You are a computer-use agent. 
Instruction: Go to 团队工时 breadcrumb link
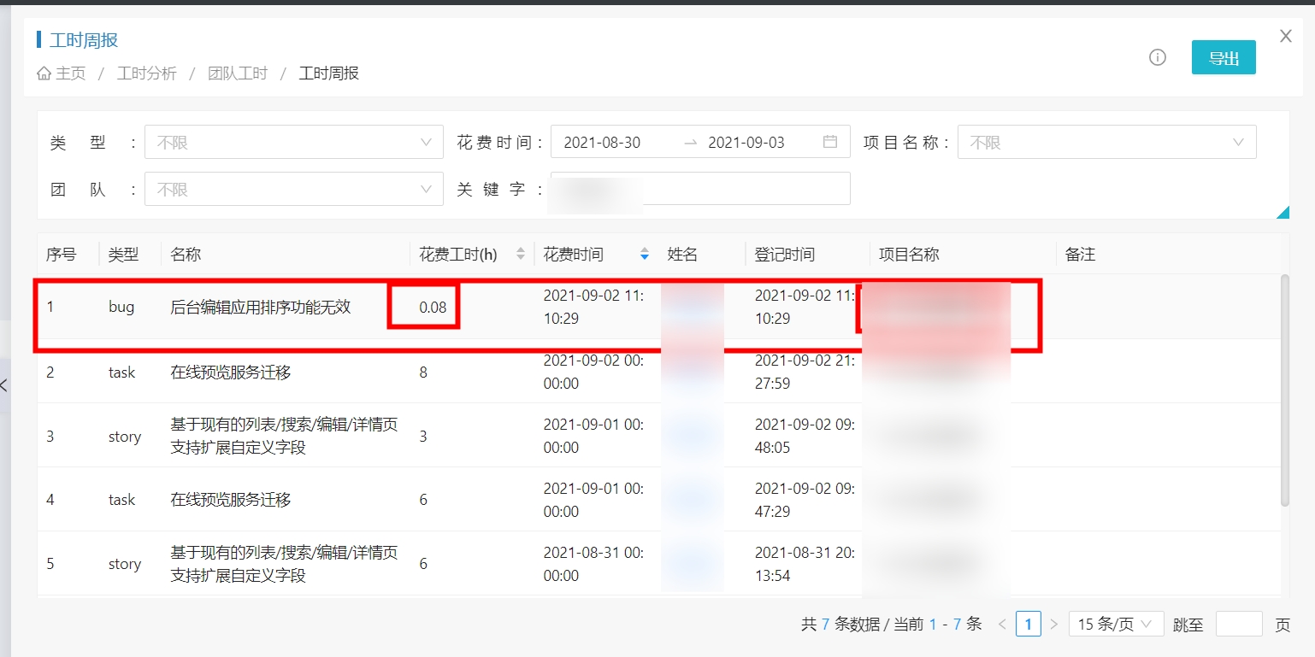point(238,73)
